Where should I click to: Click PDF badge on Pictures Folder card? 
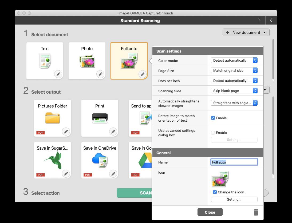pyautogui.click(x=41, y=133)
